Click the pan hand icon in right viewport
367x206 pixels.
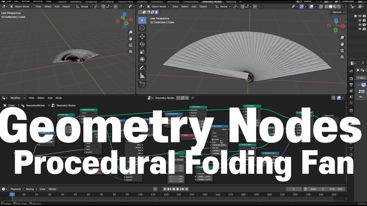tap(342, 44)
